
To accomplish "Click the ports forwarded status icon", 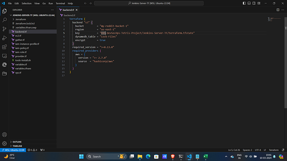I will point(42,150).
